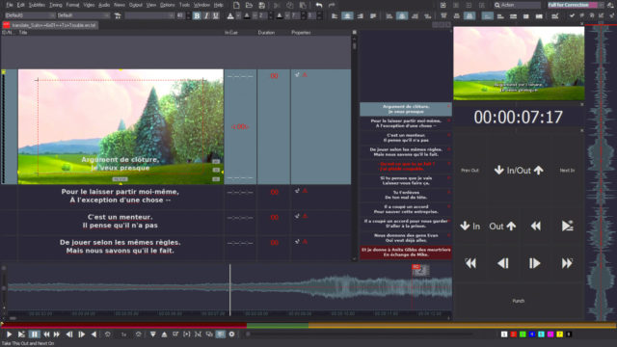Select the open subtitle file tab

pyautogui.click(x=50, y=25)
